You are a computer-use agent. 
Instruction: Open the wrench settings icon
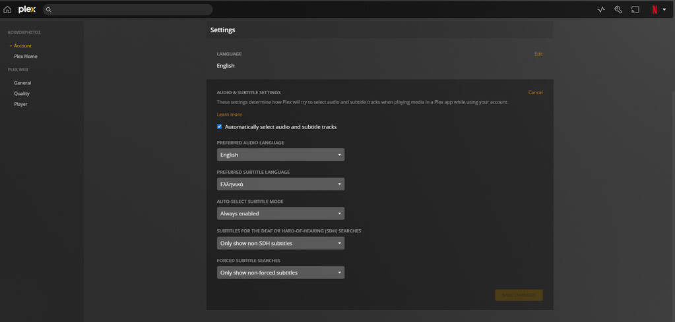pyautogui.click(x=618, y=10)
